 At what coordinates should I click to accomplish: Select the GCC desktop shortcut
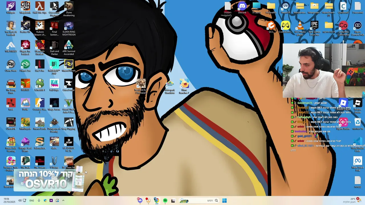click(271, 27)
